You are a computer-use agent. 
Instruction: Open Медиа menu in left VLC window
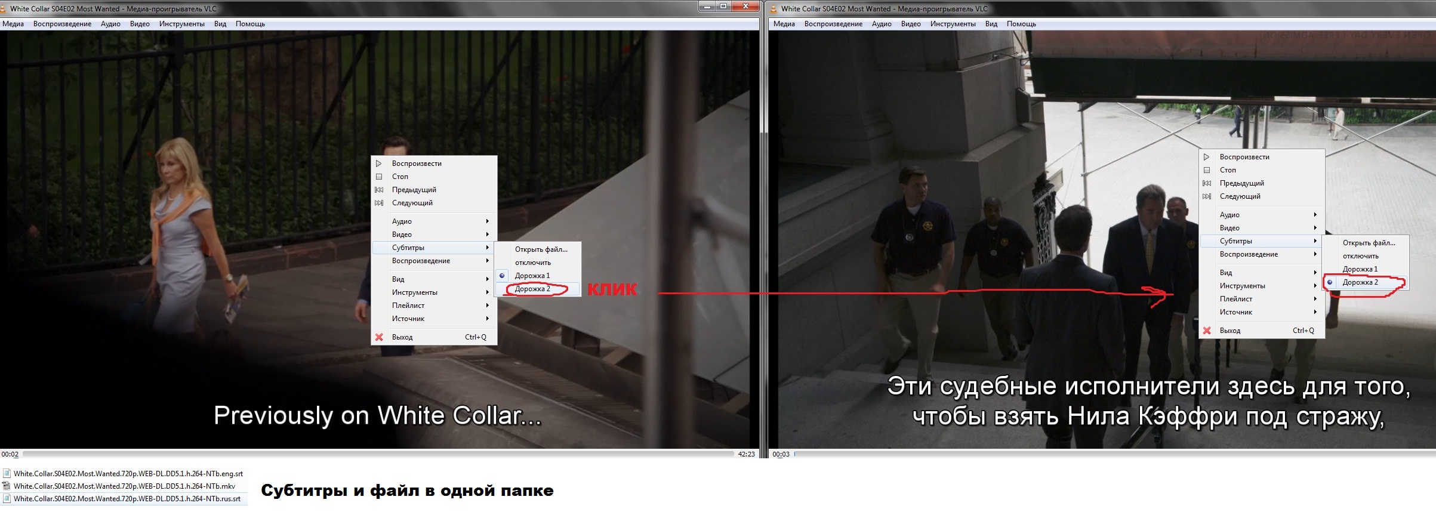[x=13, y=24]
